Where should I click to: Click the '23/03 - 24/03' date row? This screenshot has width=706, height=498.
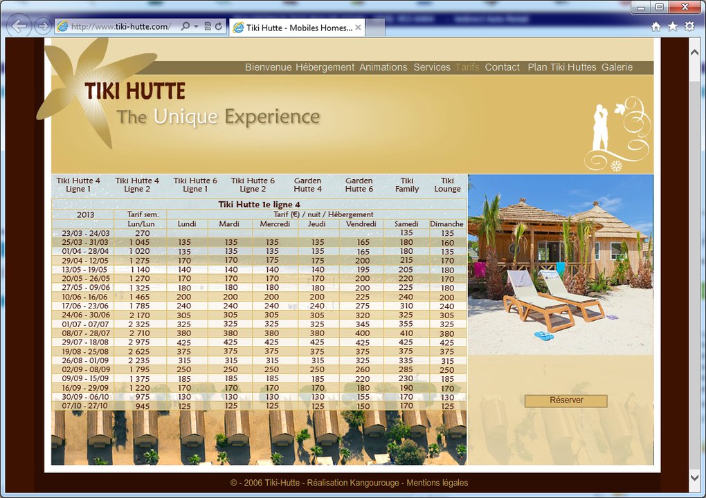click(x=259, y=233)
